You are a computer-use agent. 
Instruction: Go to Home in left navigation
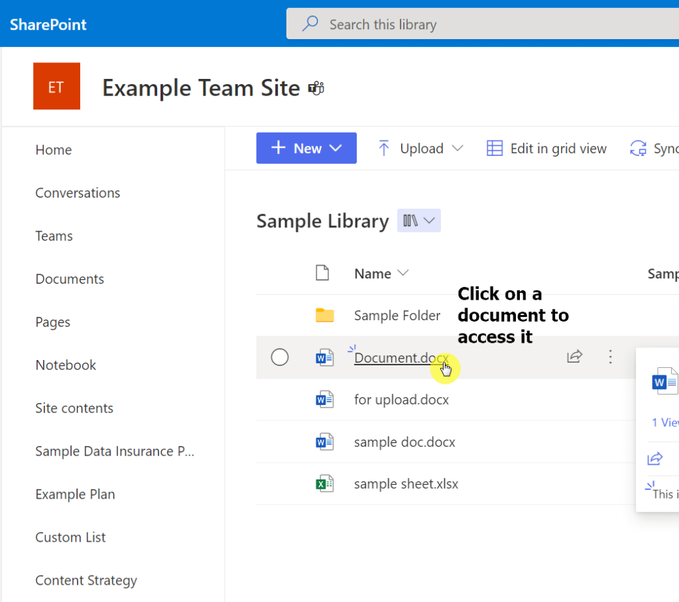54,150
